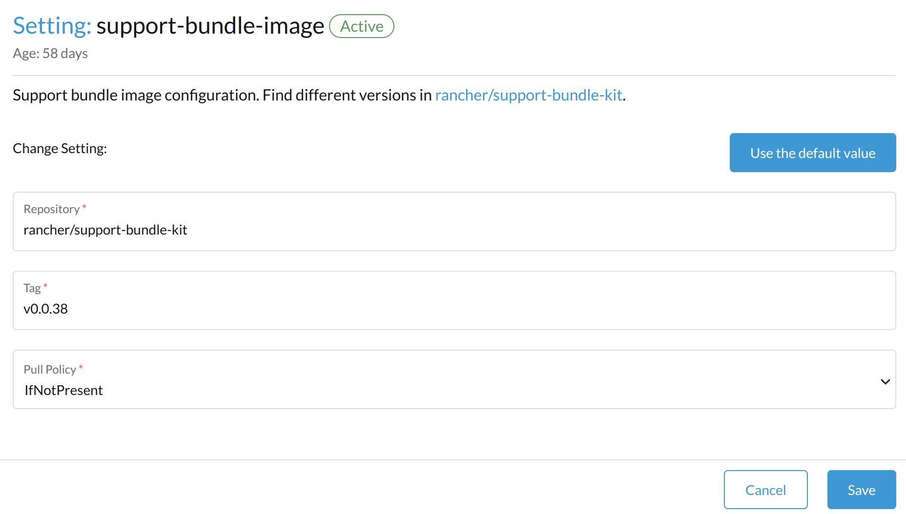Viewport: 906px width, 514px height.
Task: Click the Active status badge
Action: click(x=361, y=26)
